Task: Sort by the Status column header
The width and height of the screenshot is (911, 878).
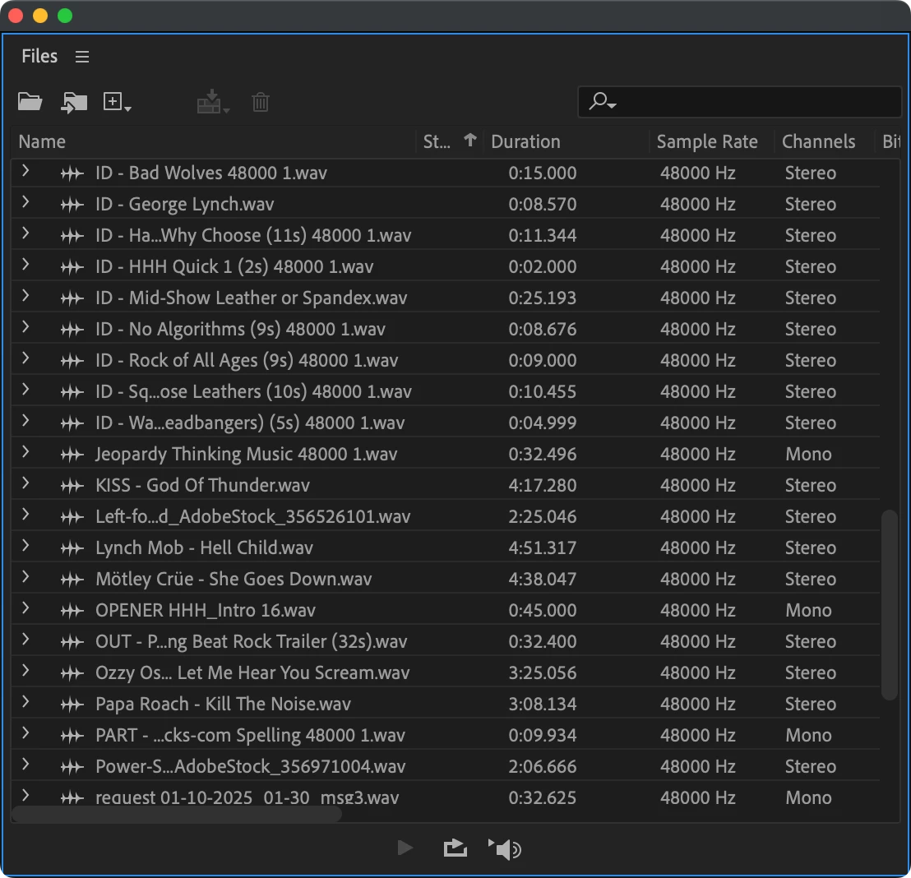Action: point(437,141)
